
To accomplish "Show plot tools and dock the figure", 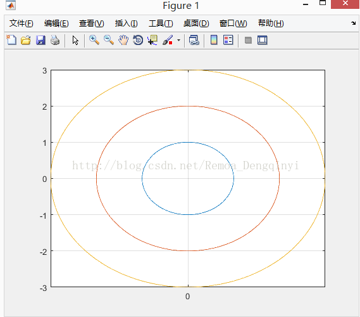I will tap(262, 40).
